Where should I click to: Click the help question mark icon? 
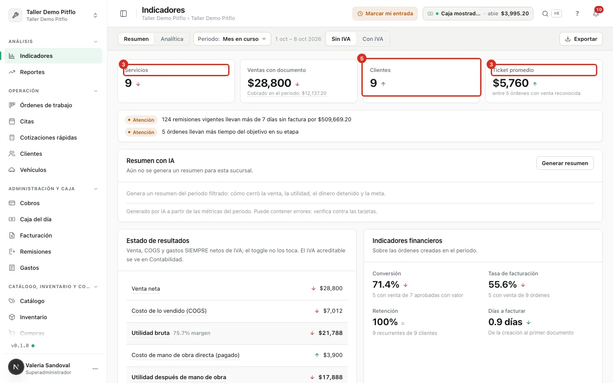[x=577, y=14]
